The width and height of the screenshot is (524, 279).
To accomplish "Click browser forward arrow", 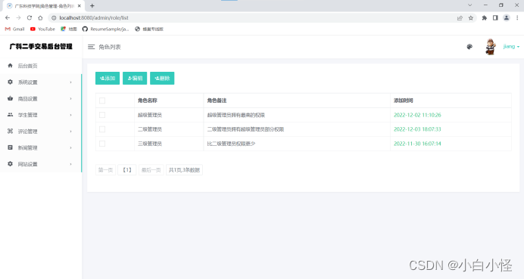I will click(18, 17).
